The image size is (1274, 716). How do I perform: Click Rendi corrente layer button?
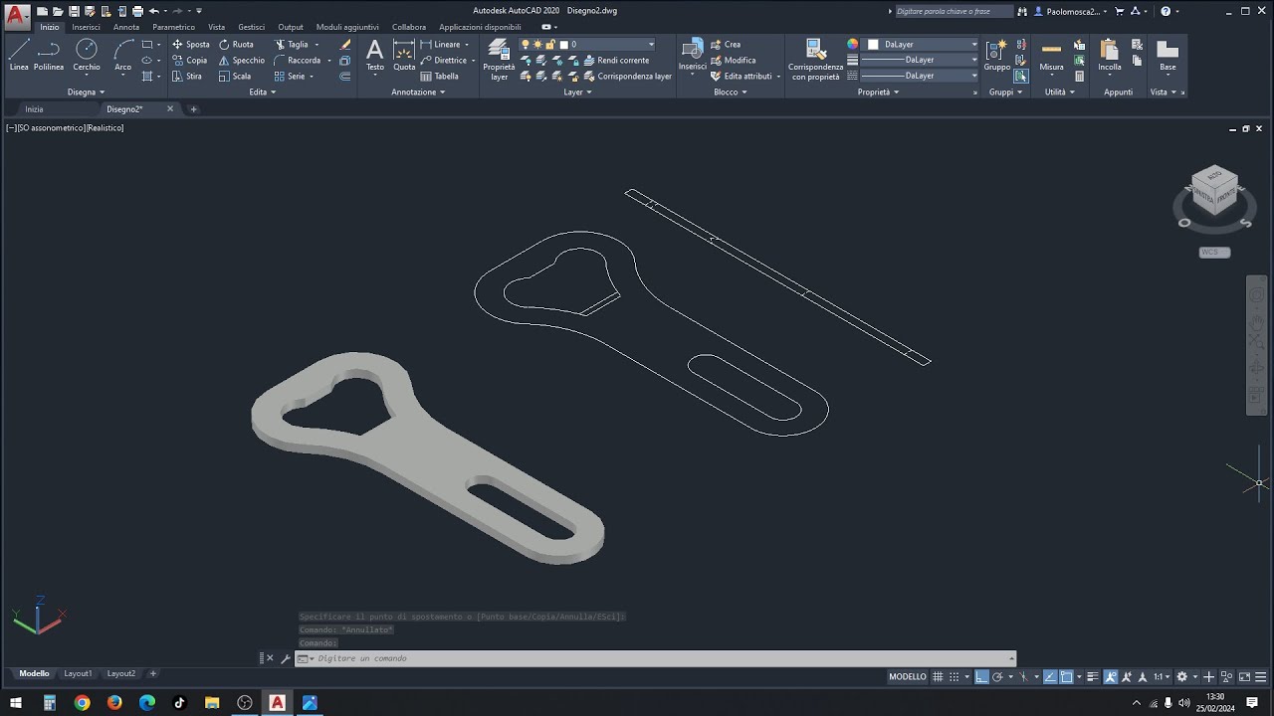[x=616, y=61]
